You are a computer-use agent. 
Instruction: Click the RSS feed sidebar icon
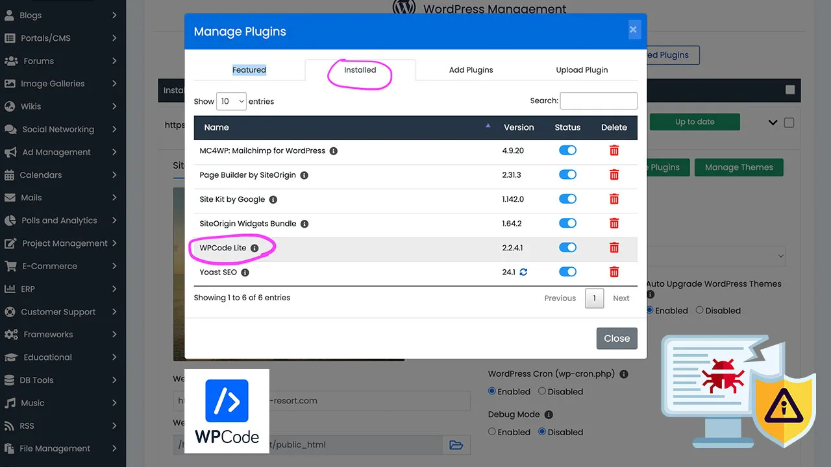pyautogui.click(x=9, y=426)
